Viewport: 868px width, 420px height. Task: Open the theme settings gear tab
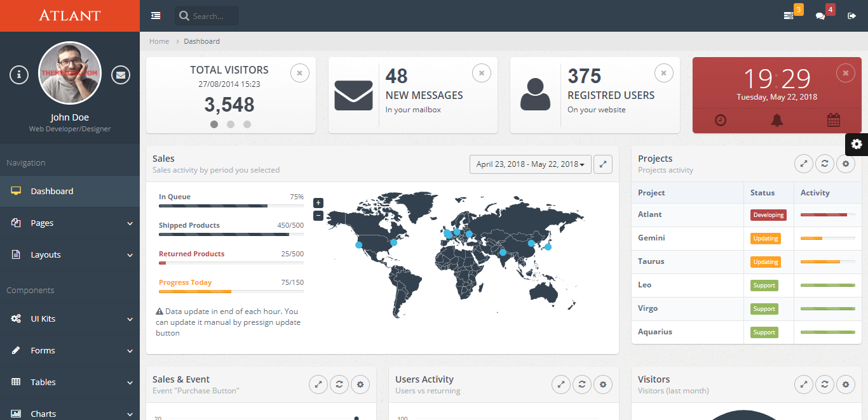point(857,144)
